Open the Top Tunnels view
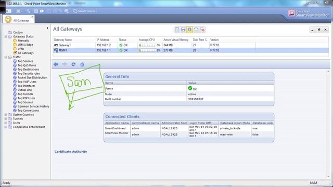This screenshot has height=187, width=333. click(25, 94)
